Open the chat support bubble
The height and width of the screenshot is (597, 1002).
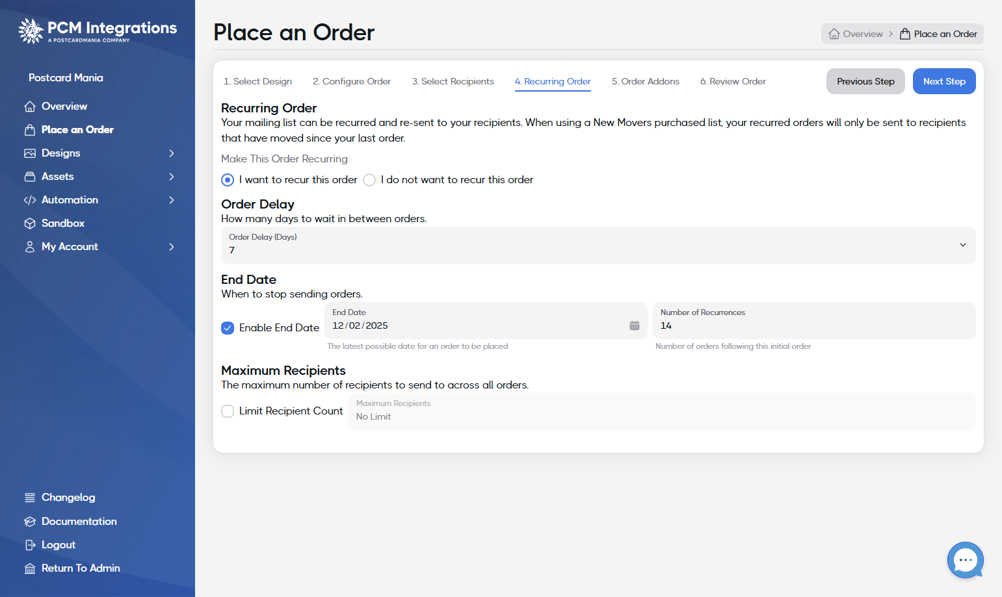[966, 560]
